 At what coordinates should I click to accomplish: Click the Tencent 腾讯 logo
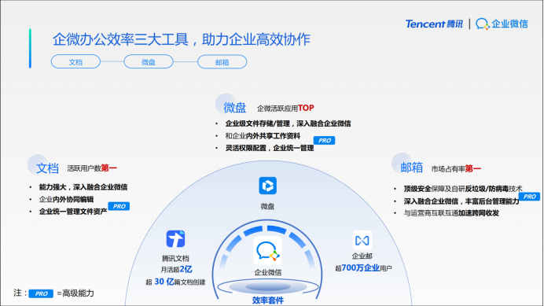[x=434, y=24]
